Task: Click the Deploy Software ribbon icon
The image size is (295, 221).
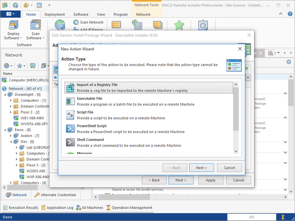Action: (x=14, y=26)
